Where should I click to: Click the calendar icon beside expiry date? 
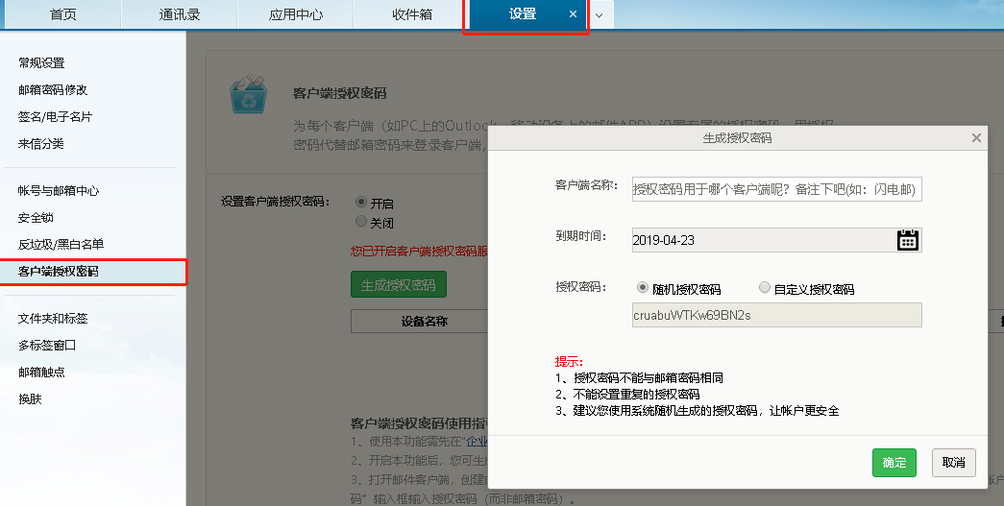point(908,240)
